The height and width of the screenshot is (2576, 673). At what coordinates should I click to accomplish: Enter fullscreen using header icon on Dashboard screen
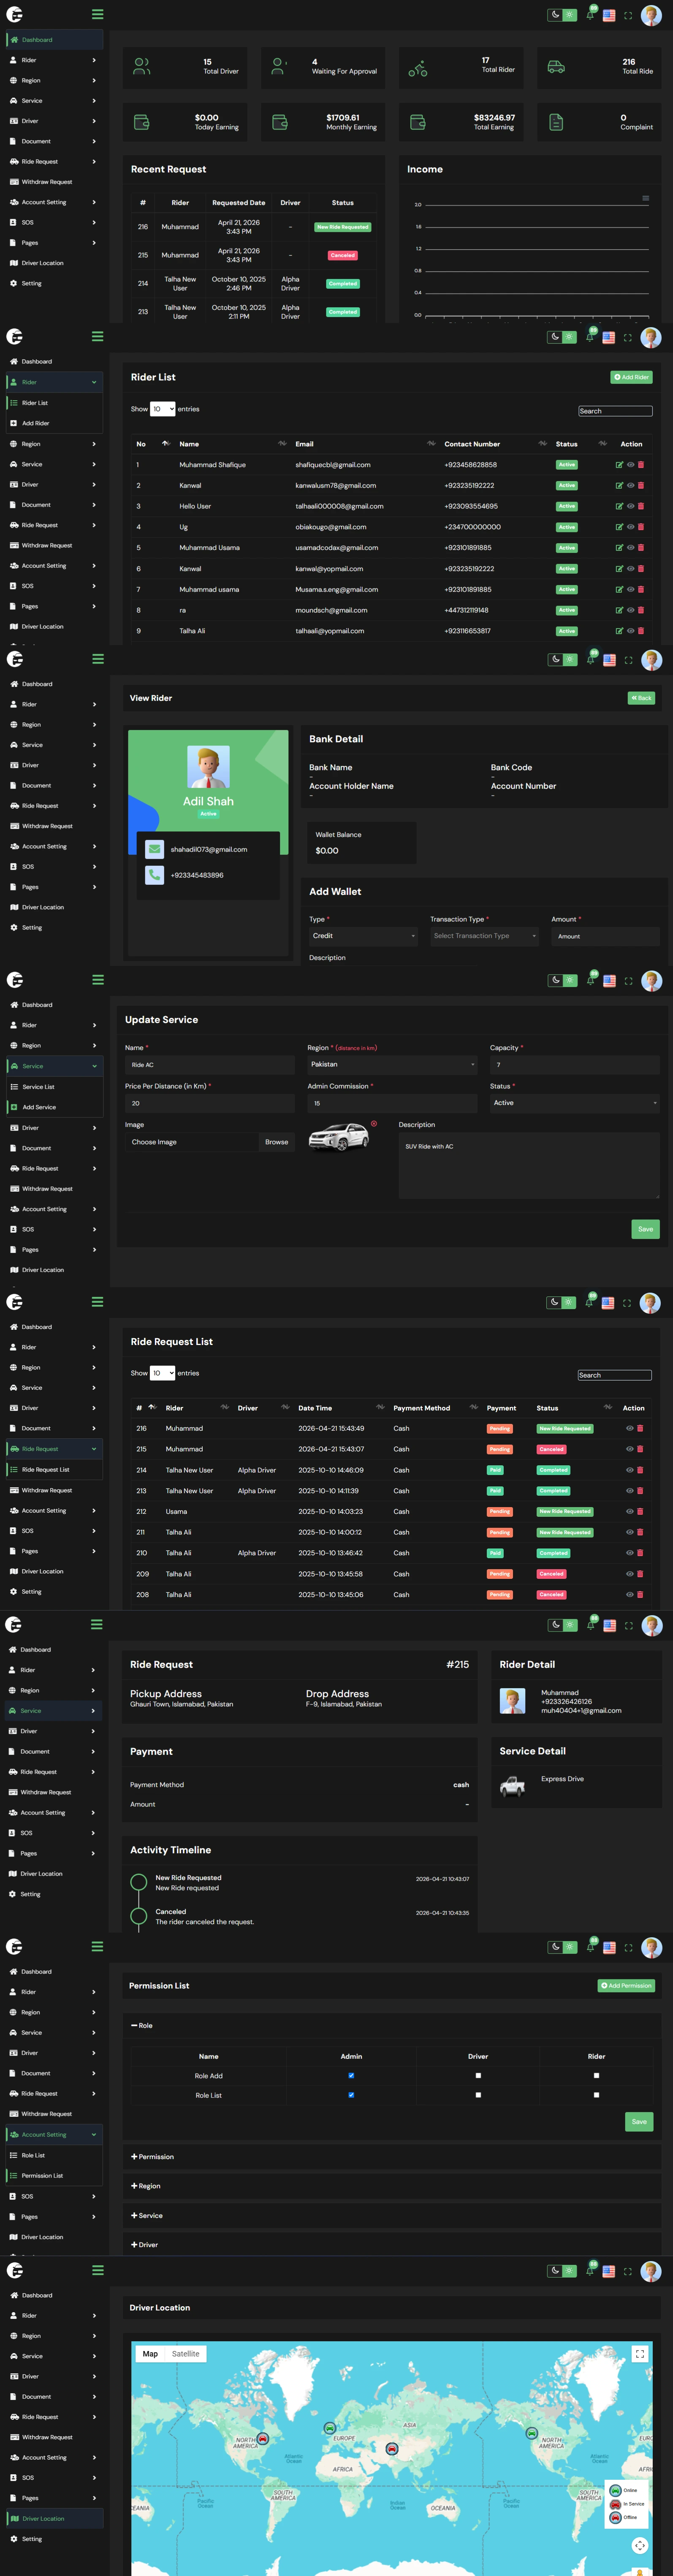coord(628,15)
